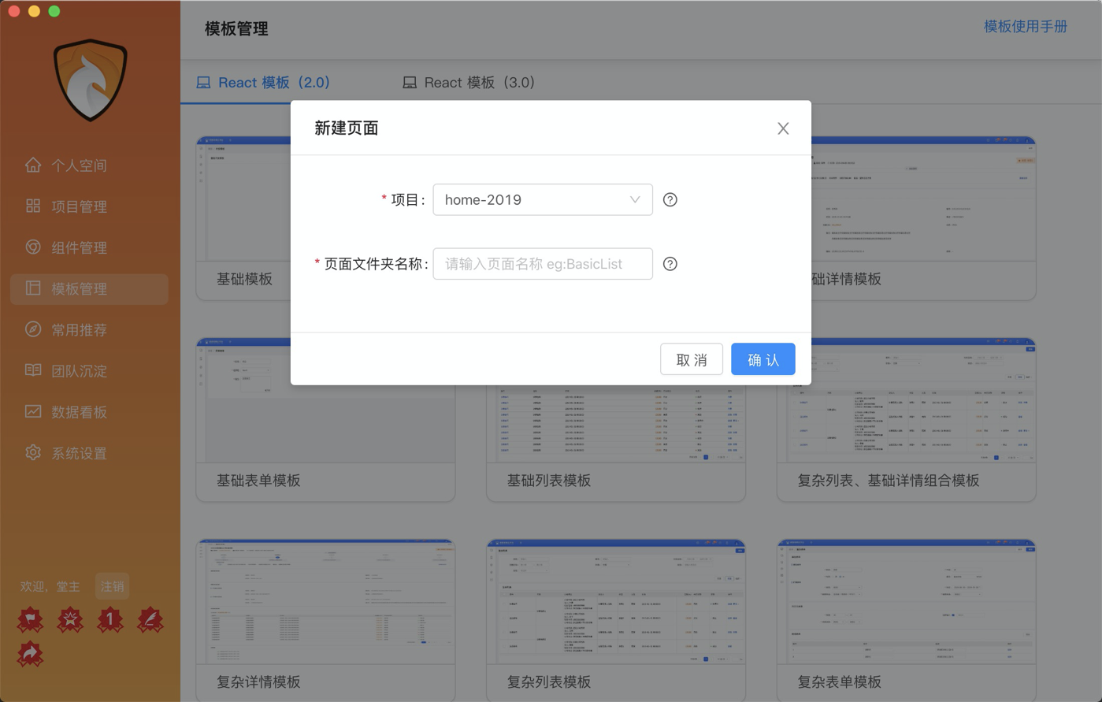This screenshot has width=1102, height=702.
Task: Open 个人空间 via its home icon
Action: coord(33,165)
